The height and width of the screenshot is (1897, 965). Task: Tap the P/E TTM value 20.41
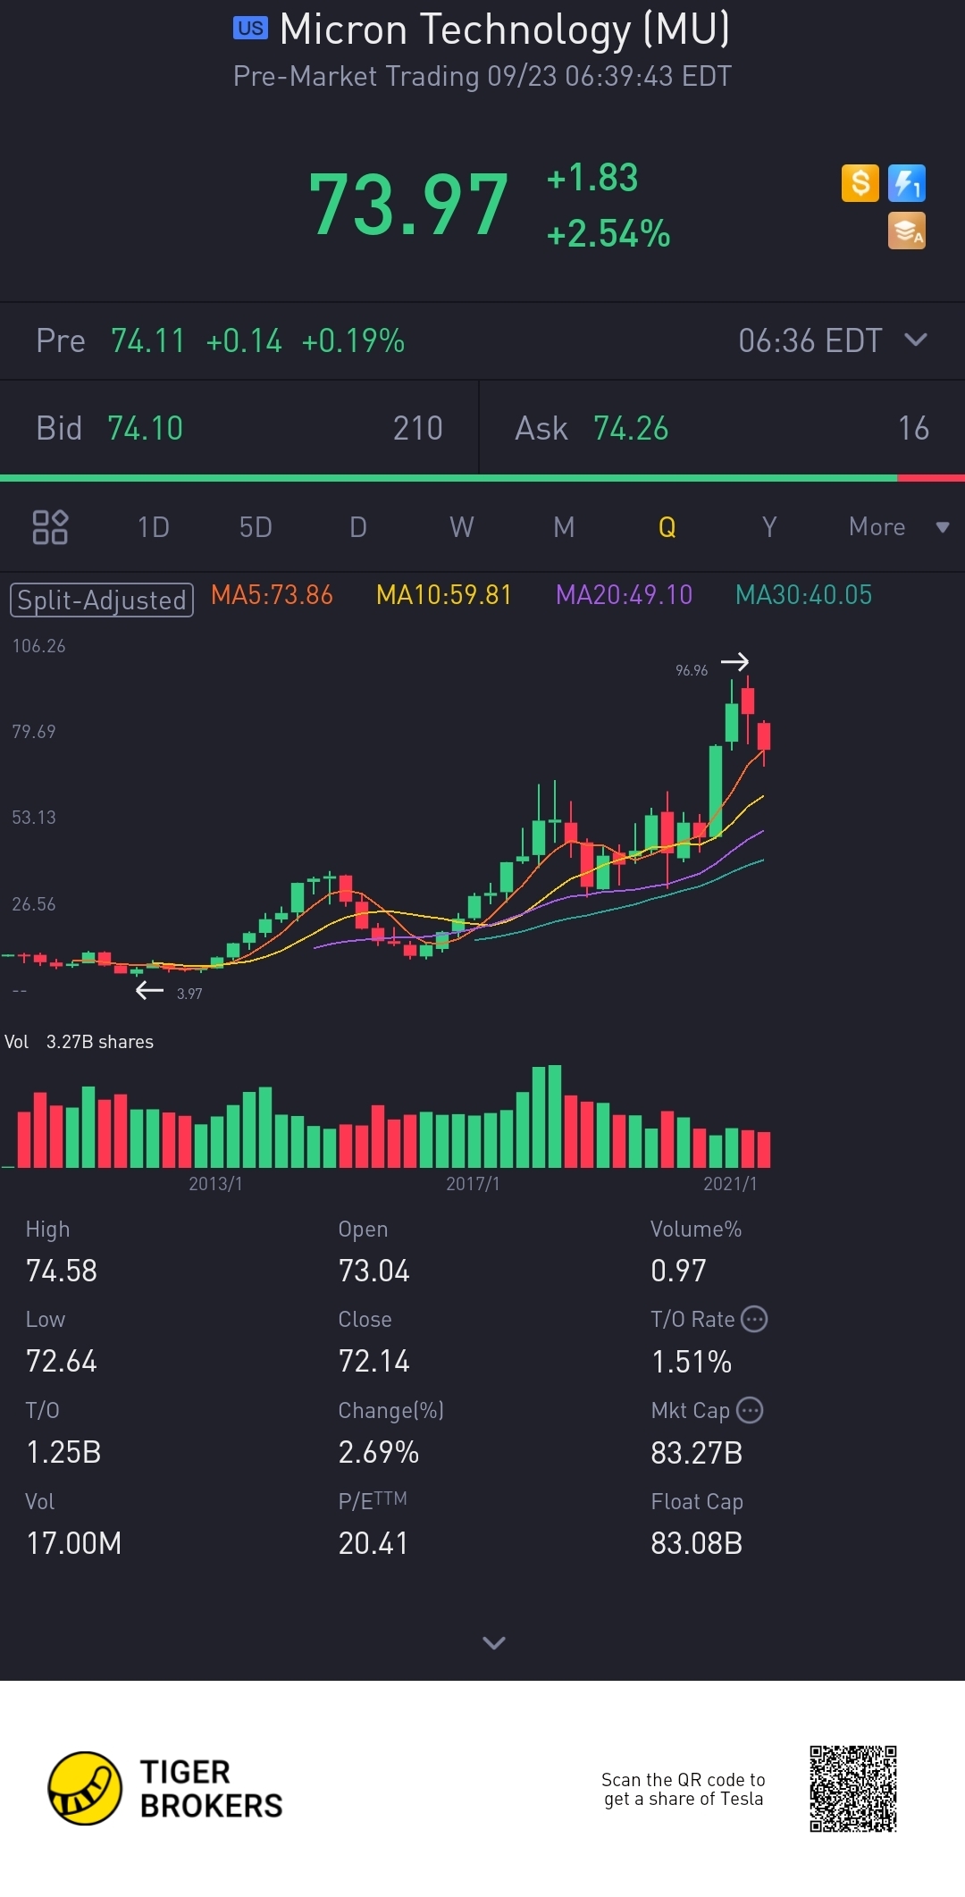(373, 1543)
